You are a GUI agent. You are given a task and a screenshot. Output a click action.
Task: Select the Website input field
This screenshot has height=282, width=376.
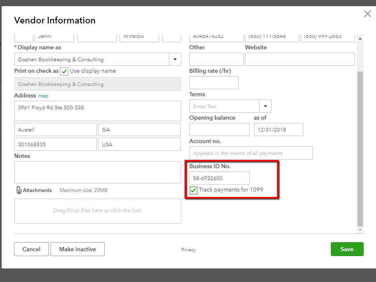click(x=300, y=59)
